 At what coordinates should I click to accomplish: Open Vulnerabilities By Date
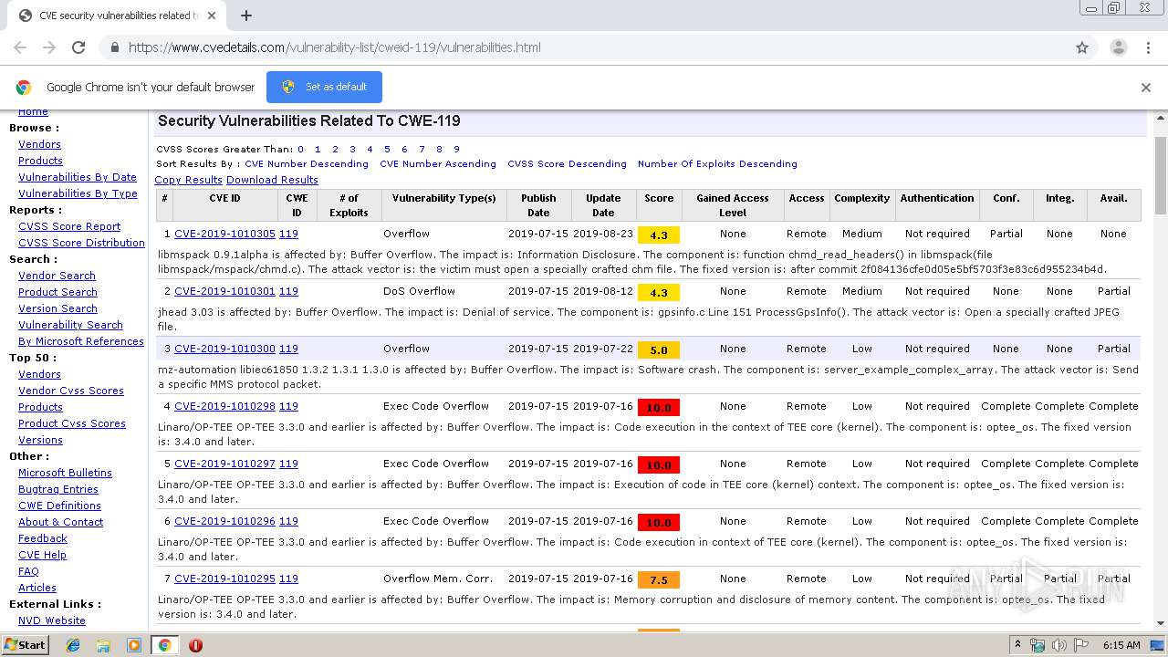(x=78, y=177)
